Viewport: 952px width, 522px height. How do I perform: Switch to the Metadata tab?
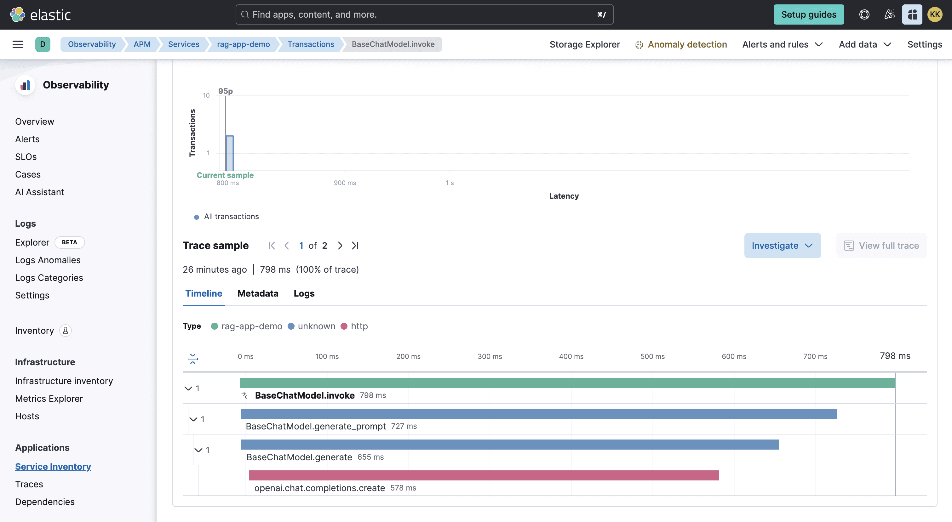click(258, 293)
